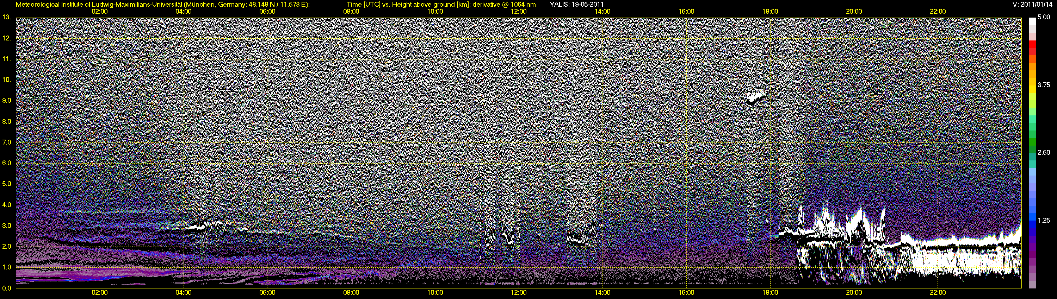Viewport: 1057px width, 299px height.
Task: Click the 8.0 height axis label
Action: (7, 121)
